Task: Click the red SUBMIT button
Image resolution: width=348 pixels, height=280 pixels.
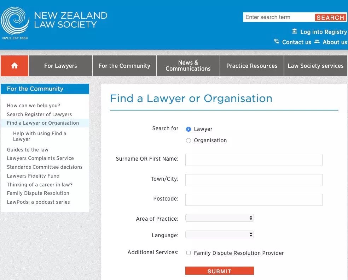Action: (220, 271)
